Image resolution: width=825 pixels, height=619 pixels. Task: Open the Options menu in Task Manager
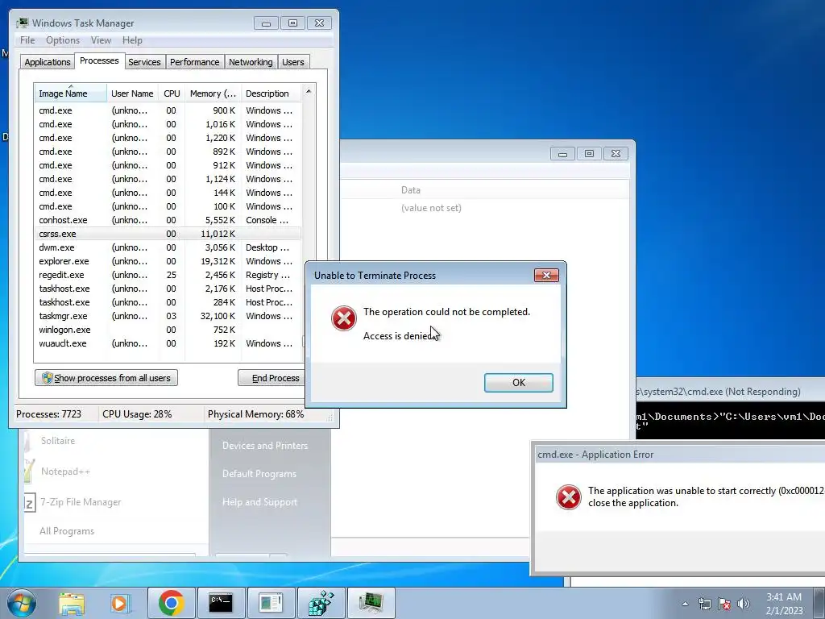63,40
